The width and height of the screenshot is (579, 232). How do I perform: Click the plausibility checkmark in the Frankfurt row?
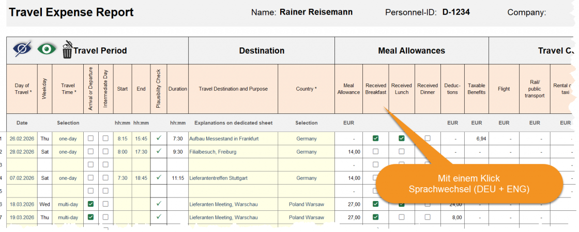click(159, 138)
